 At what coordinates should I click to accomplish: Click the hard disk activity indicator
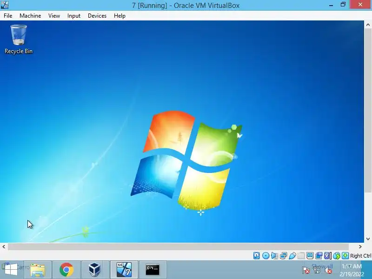click(257, 255)
